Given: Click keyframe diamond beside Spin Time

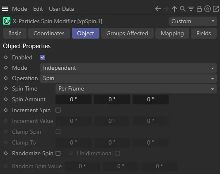Looking at the screenshot, I should click(6, 88).
